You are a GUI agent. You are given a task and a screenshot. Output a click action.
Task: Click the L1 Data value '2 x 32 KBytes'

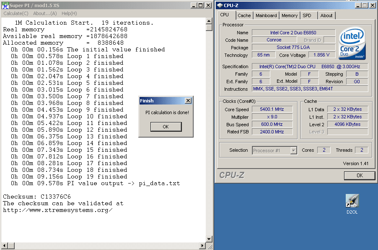[347, 110]
